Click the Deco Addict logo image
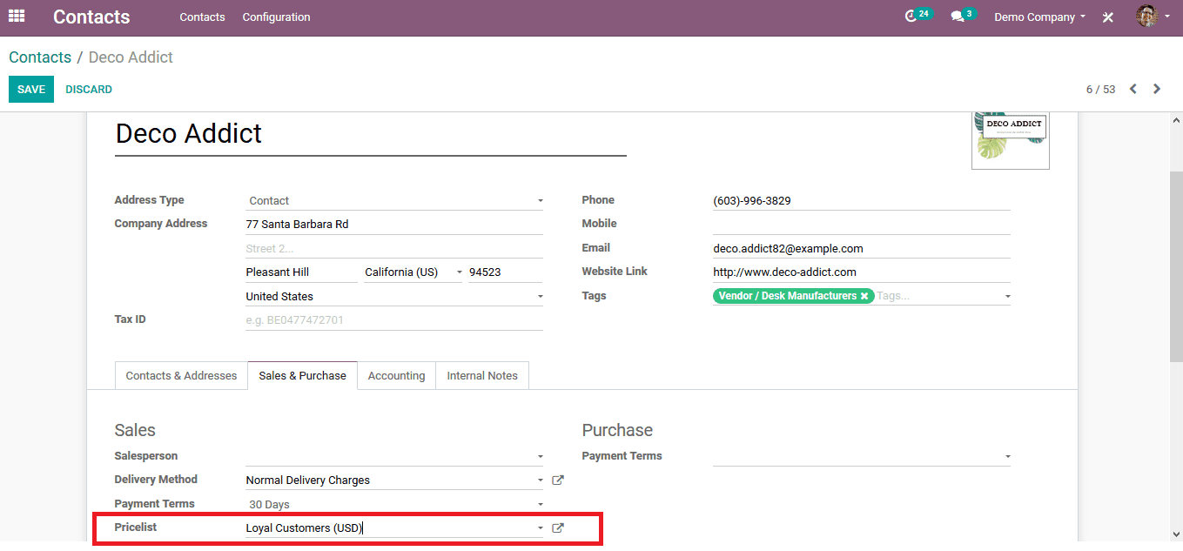The height and width of the screenshot is (551, 1183). [x=1011, y=139]
